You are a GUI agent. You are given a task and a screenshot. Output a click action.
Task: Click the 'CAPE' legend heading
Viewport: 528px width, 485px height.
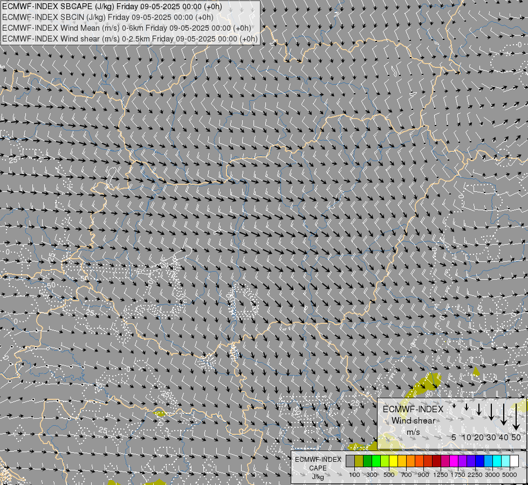(318, 468)
